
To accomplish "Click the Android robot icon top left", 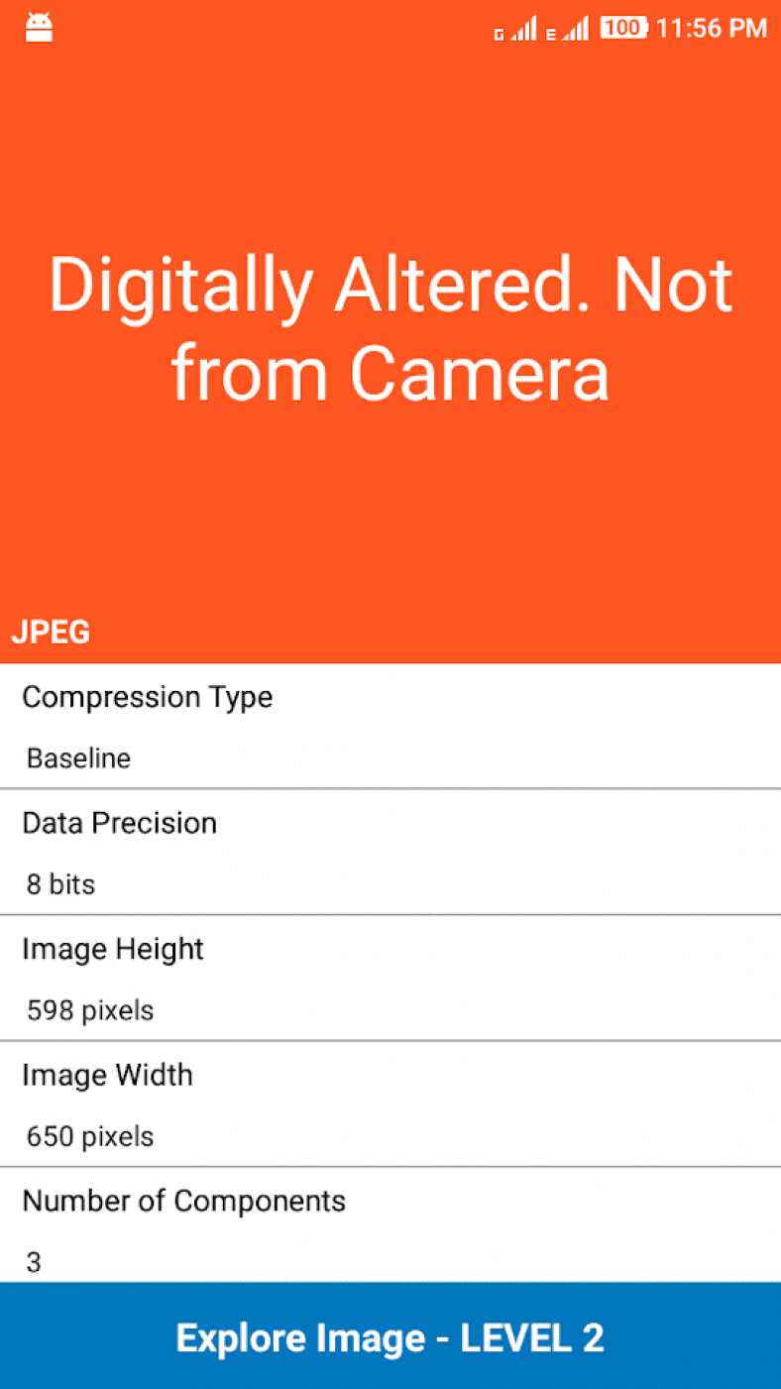I will pyautogui.click(x=39, y=28).
